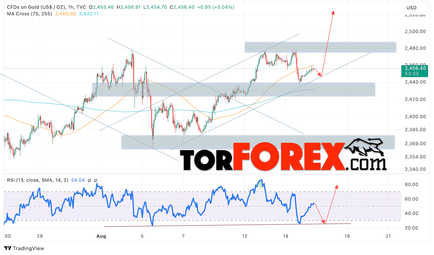Click the high price value H2,456.91
This screenshot has width=434, height=255.
coord(129,7)
